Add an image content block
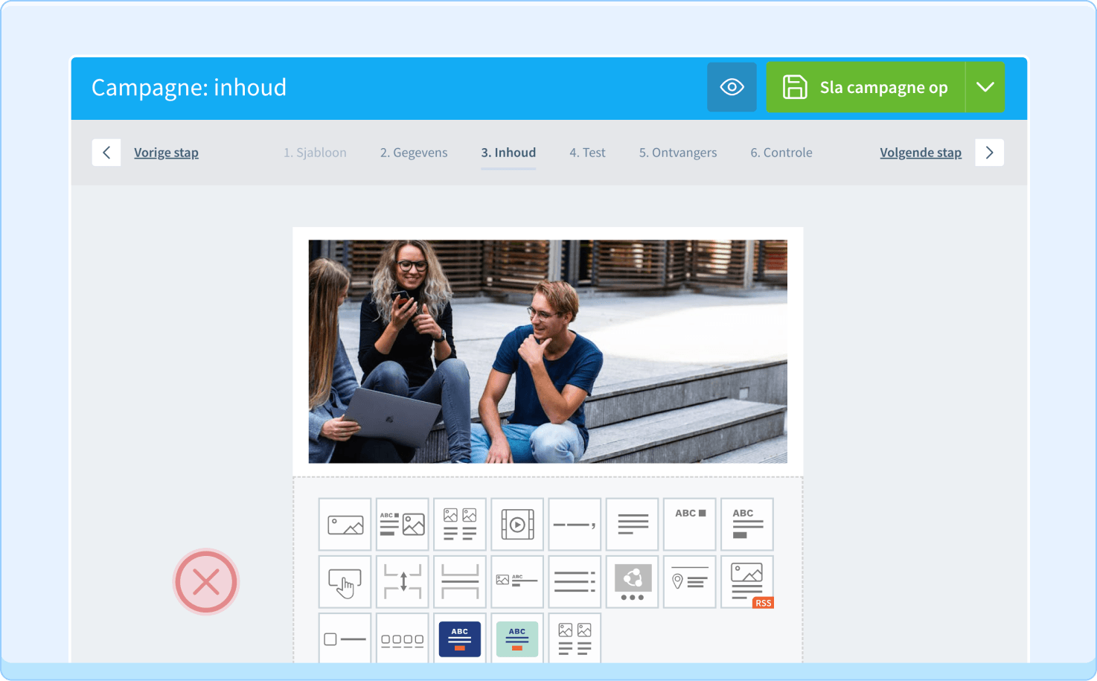Viewport: 1097px width, 681px height. [345, 524]
